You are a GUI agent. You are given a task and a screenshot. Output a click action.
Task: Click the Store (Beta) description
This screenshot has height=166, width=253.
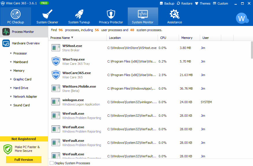[71, 91]
